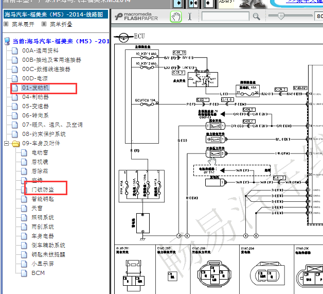323x294 pixels.
Task: Open the 后视镜 wiring page
Action: tap(40, 162)
